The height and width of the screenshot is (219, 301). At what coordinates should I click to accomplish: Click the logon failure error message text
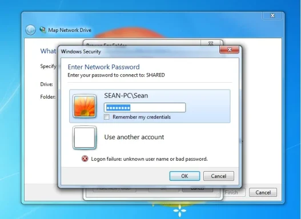tap(149, 159)
